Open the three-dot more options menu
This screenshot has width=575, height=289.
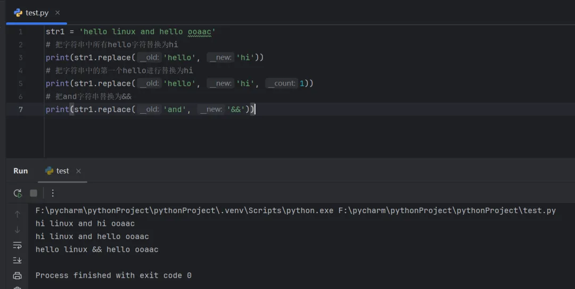pyautogui.click(x=53, y=193)
